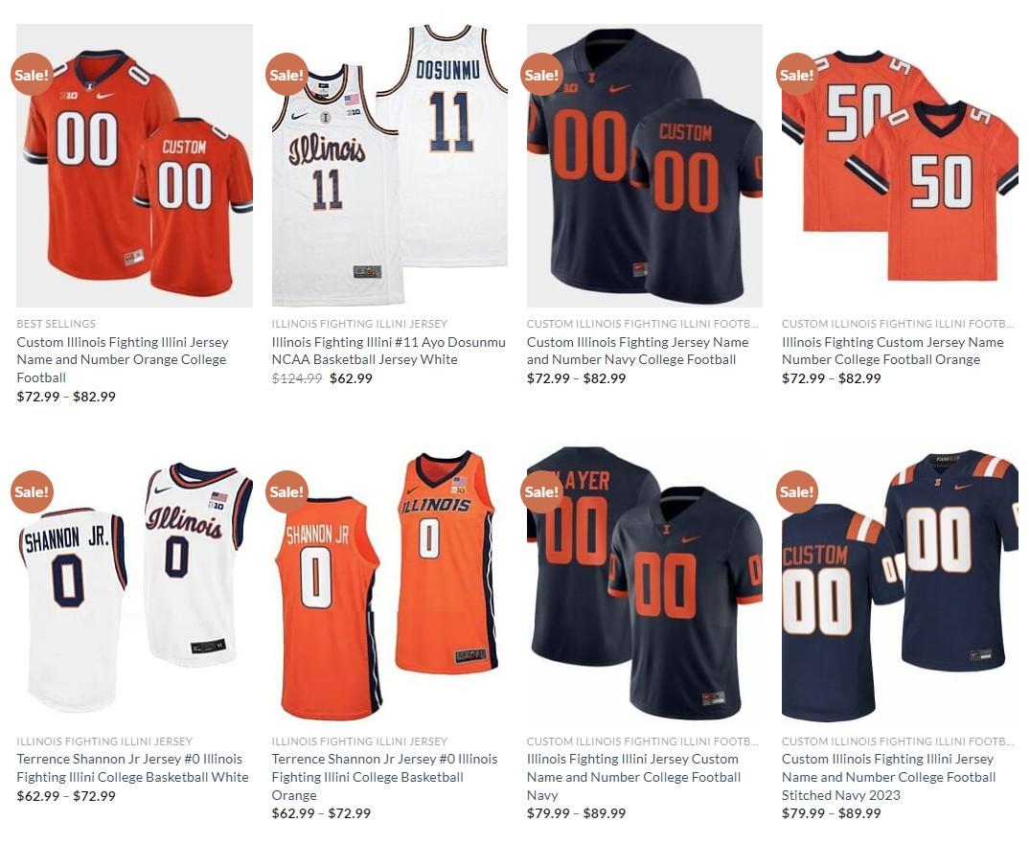Click the Sale badge on orange Shannon Jr jersey
This screenshot has height=844, width=1030.
(x=287, y=491)
